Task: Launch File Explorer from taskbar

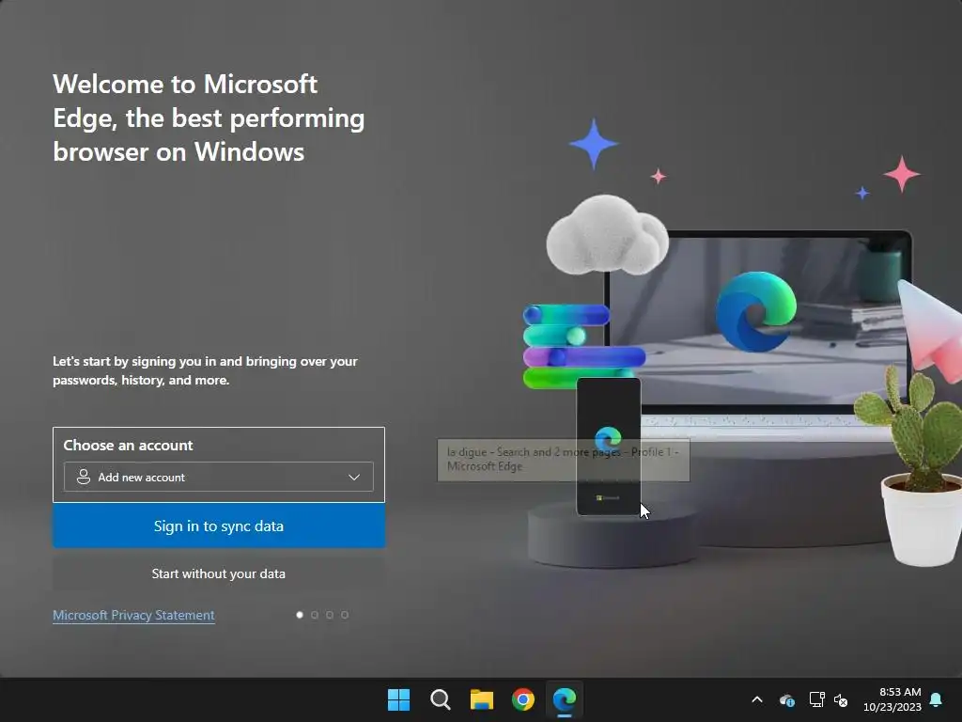Action: point(482,699)
